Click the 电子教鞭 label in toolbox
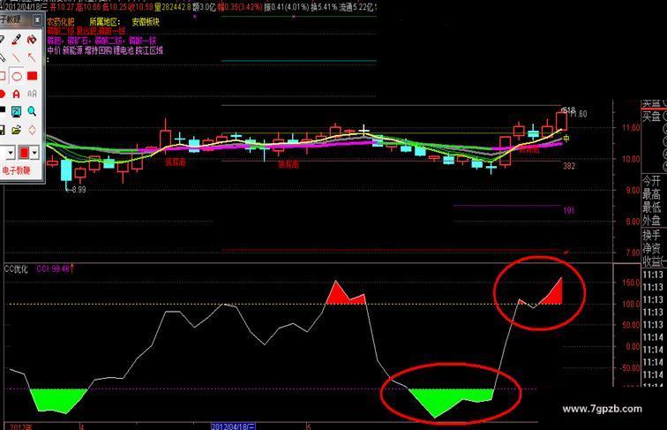Image resolution: width=667 pixels, height=430 pixels. click(16, 170)
